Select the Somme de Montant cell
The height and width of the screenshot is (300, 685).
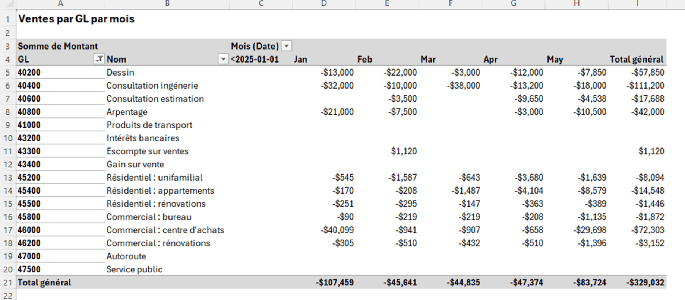pos(58,46)
